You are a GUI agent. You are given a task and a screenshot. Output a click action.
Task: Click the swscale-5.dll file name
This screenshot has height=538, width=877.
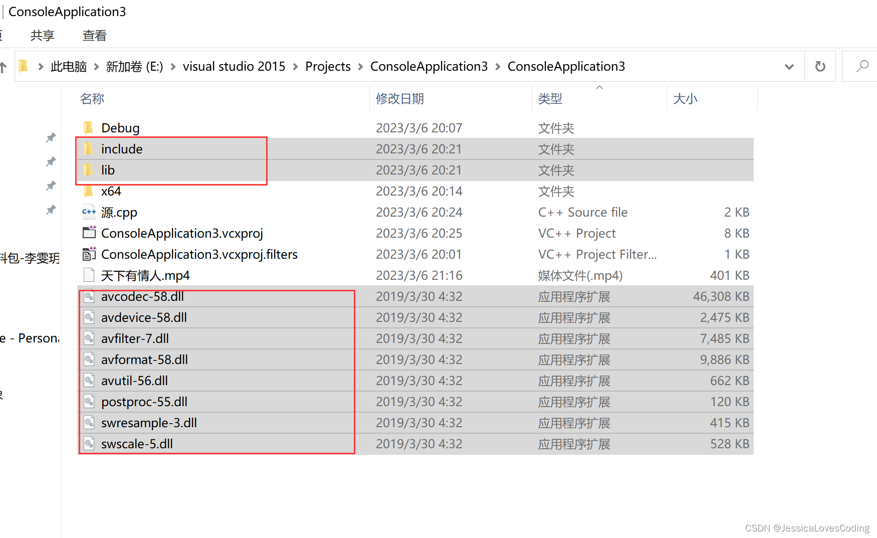point(137,444)
